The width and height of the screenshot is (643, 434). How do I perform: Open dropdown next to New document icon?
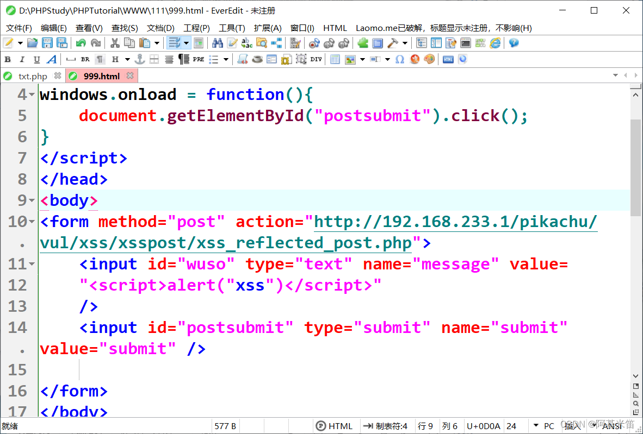(20, 43)
